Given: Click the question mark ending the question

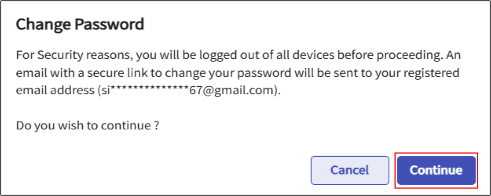Looking at the screenshot, I should (156, 126).
